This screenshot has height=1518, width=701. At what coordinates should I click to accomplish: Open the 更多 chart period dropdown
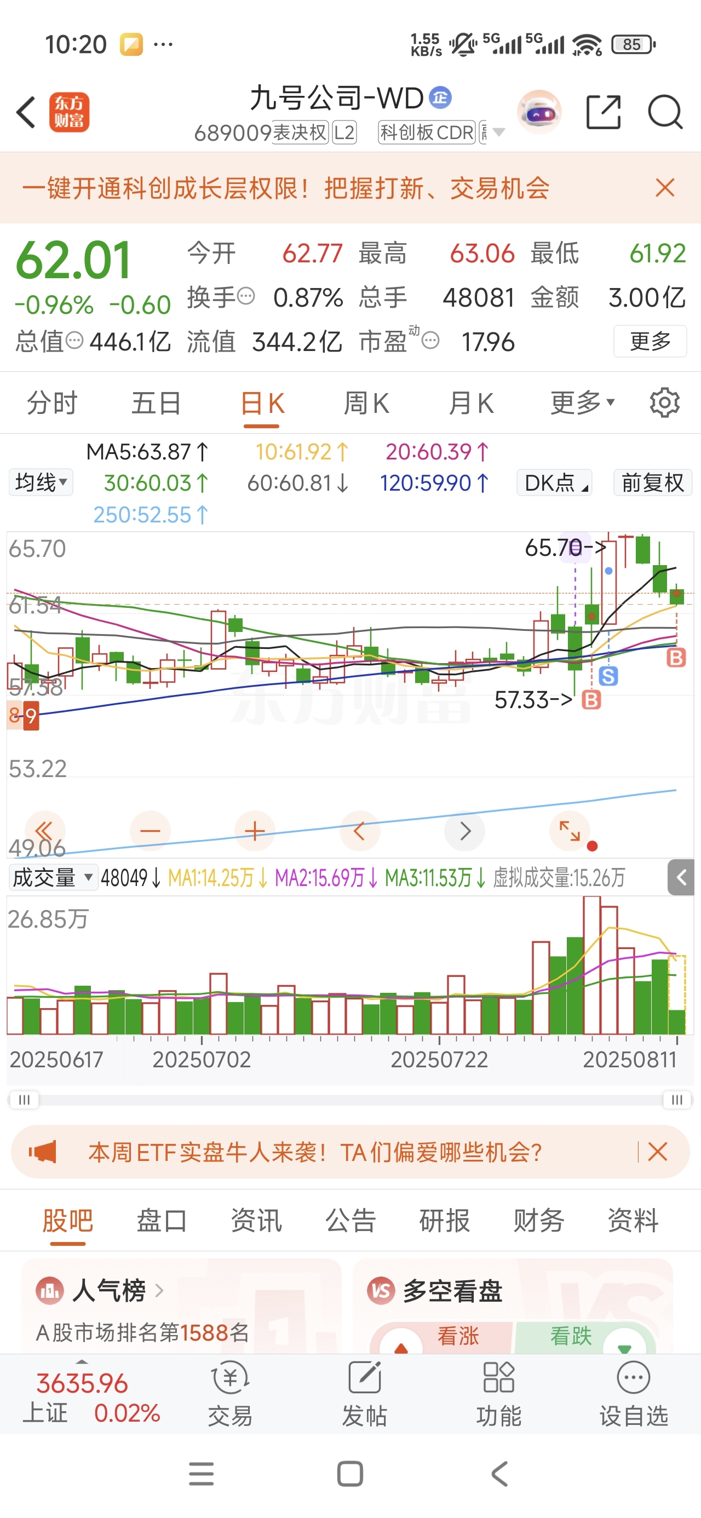[x=583, y=404]
